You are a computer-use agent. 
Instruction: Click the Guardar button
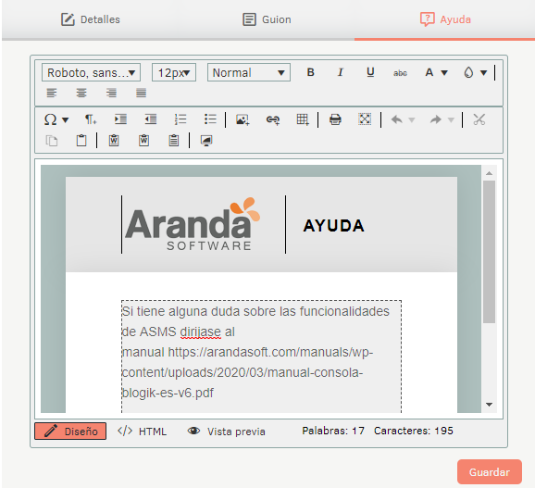pyautogui.click(x=490, y=472)
